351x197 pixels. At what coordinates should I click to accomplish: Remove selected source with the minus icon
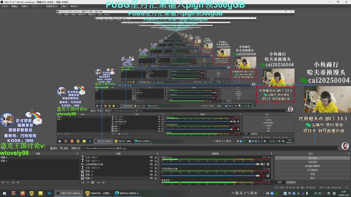pyautogui.click(x=88, y=183)
